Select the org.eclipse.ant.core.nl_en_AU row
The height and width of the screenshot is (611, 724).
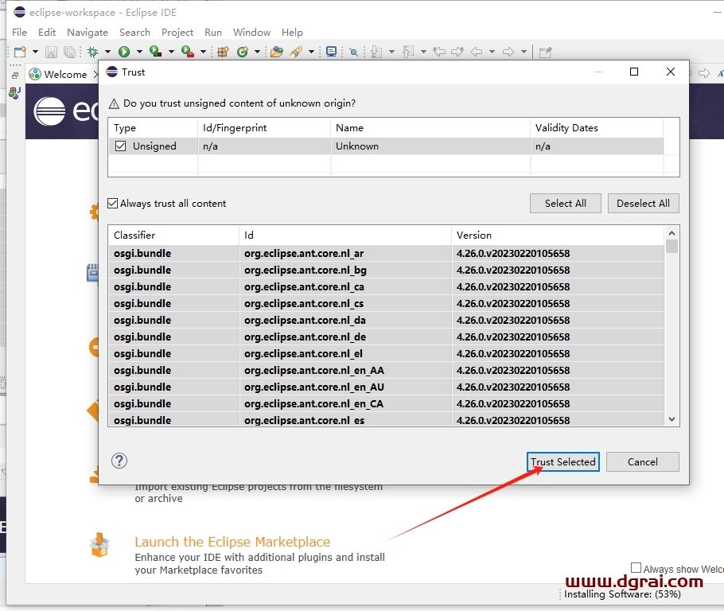pyautogui.click(x=386, y=387)
